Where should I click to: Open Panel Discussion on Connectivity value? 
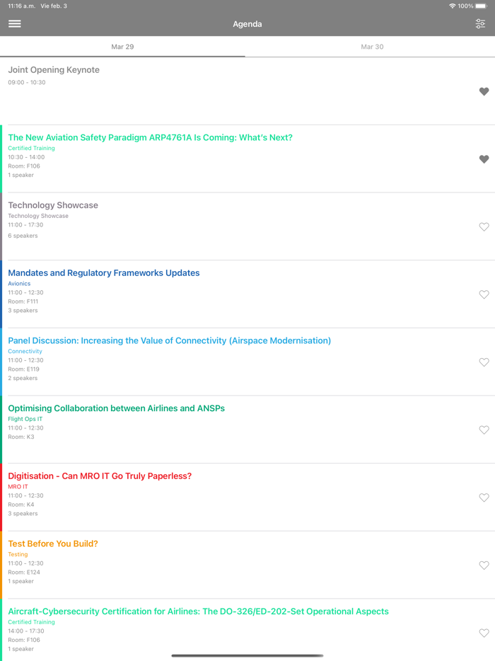pos(169,340)
